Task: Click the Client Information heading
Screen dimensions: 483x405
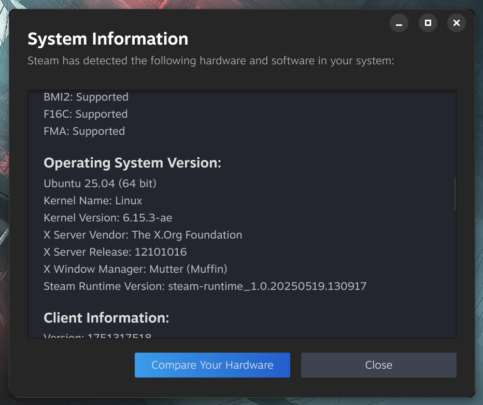Action: pos(106,317)
